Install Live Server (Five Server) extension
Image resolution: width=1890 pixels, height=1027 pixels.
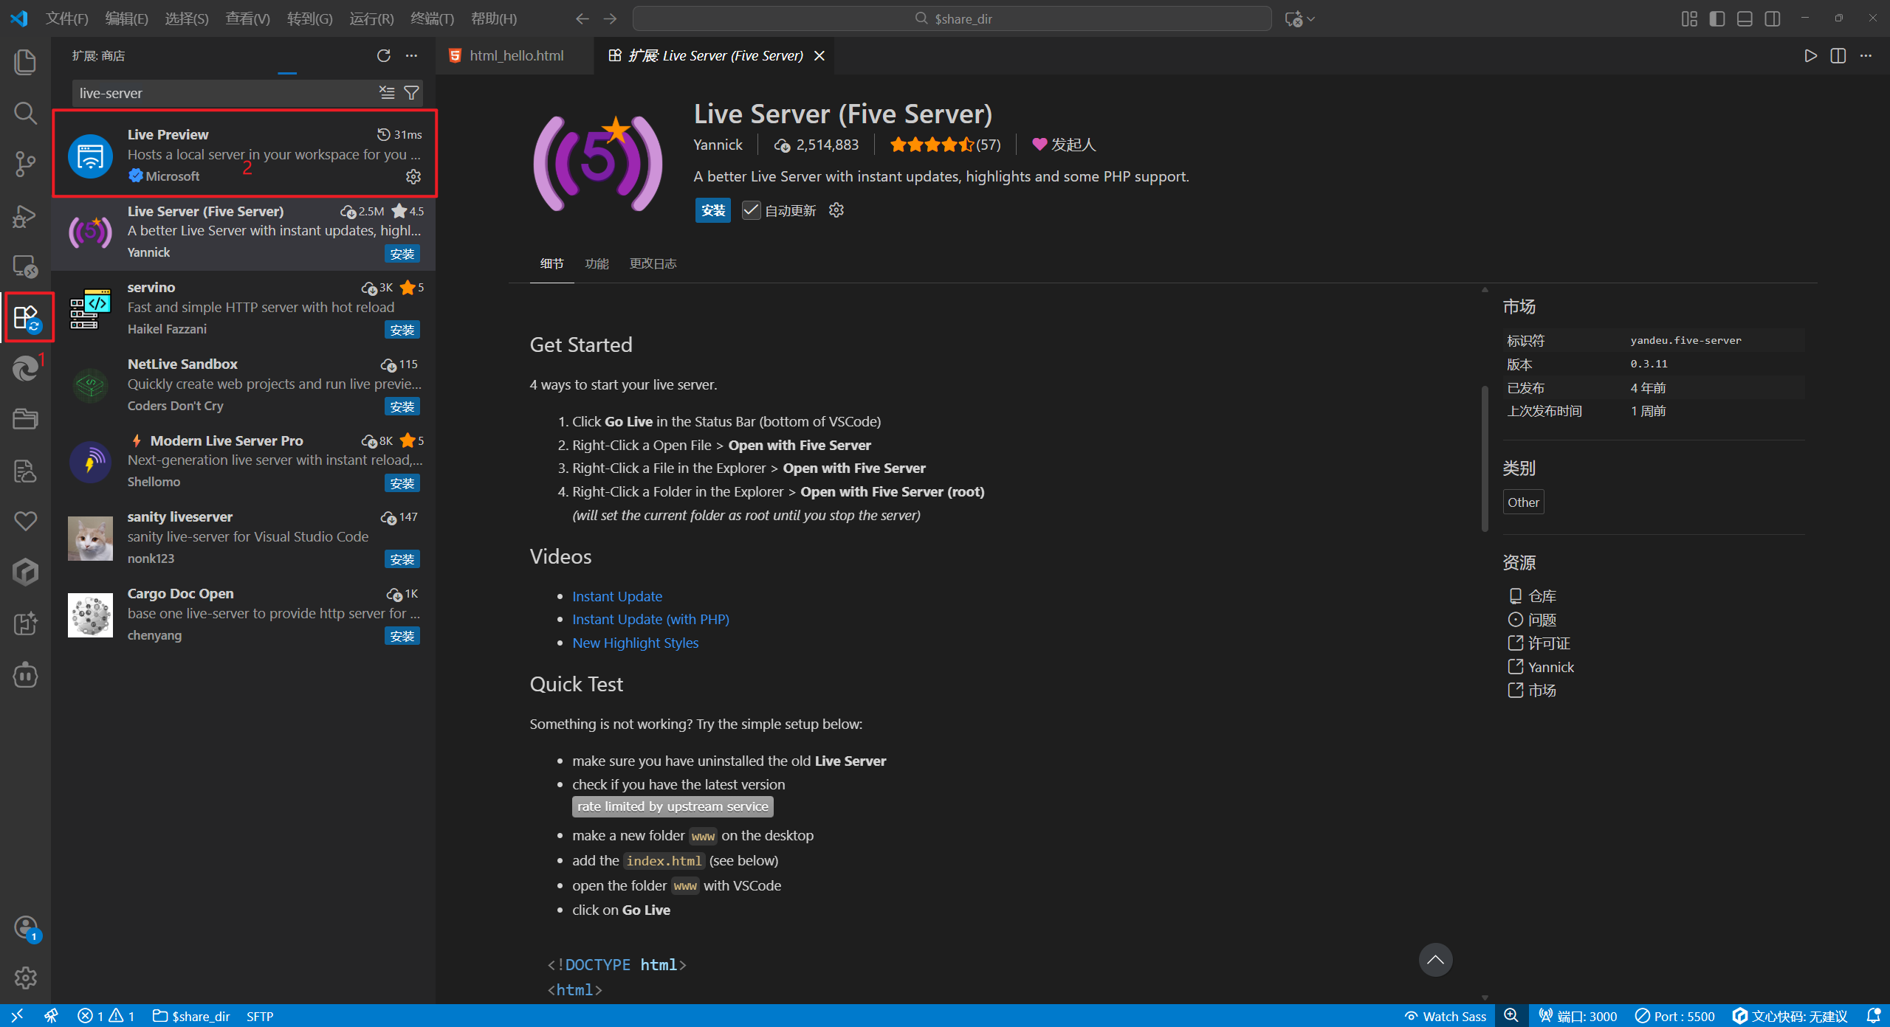[x=712, y=210]
